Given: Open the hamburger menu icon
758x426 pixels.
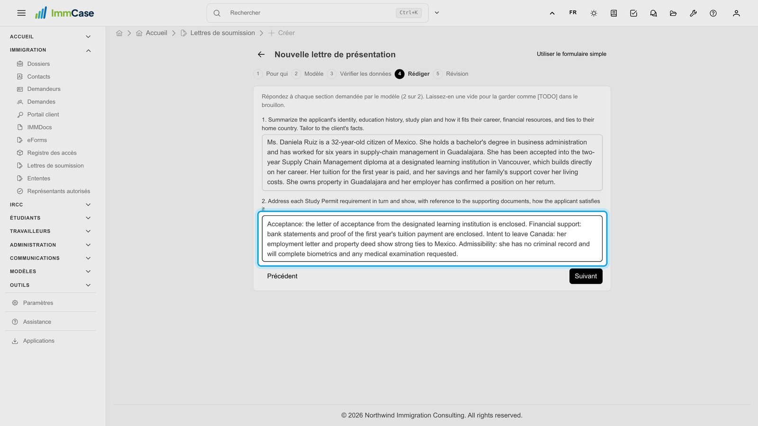Looking at the screenshot, I should click(x=21, y=13).
